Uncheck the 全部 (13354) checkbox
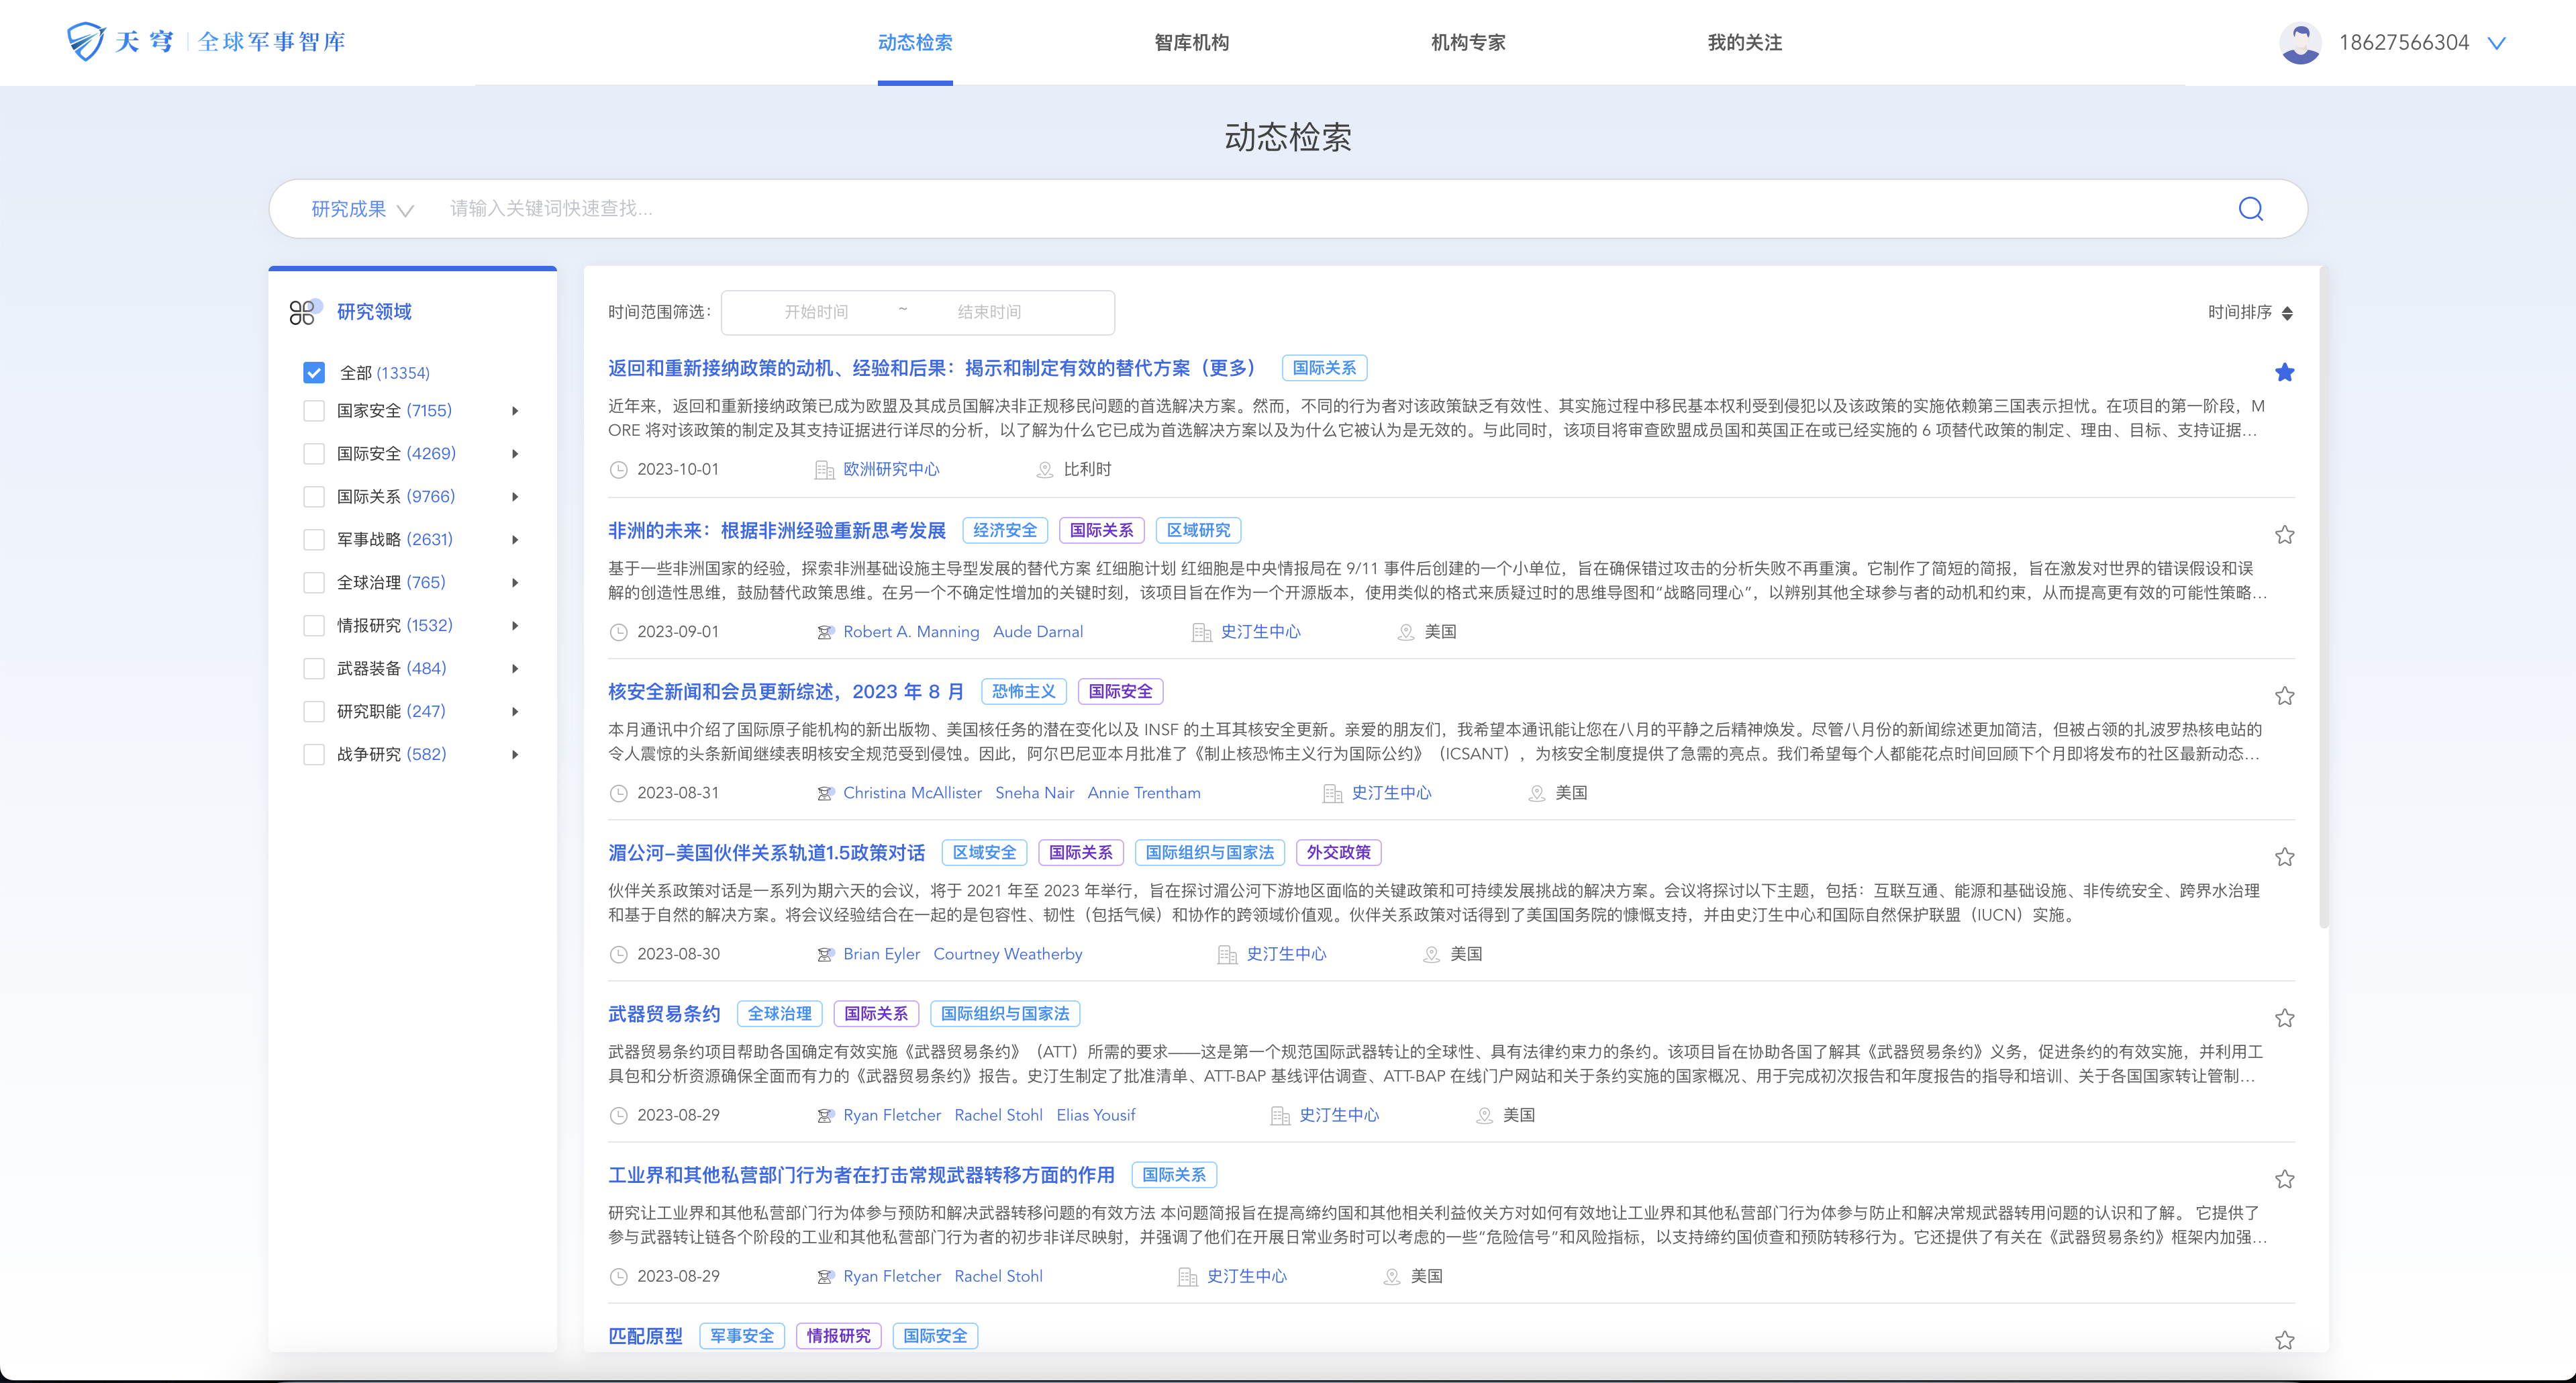This screenshot has height=1383, width=2576. 314,373
